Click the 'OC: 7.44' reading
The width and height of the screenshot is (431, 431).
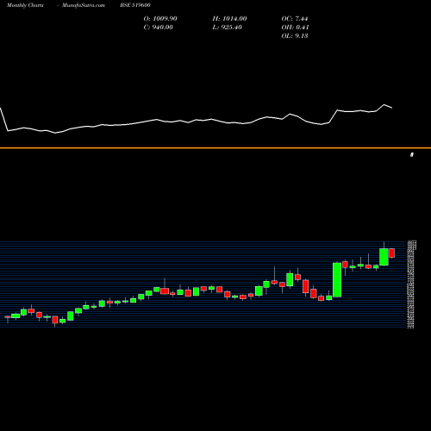295,19
